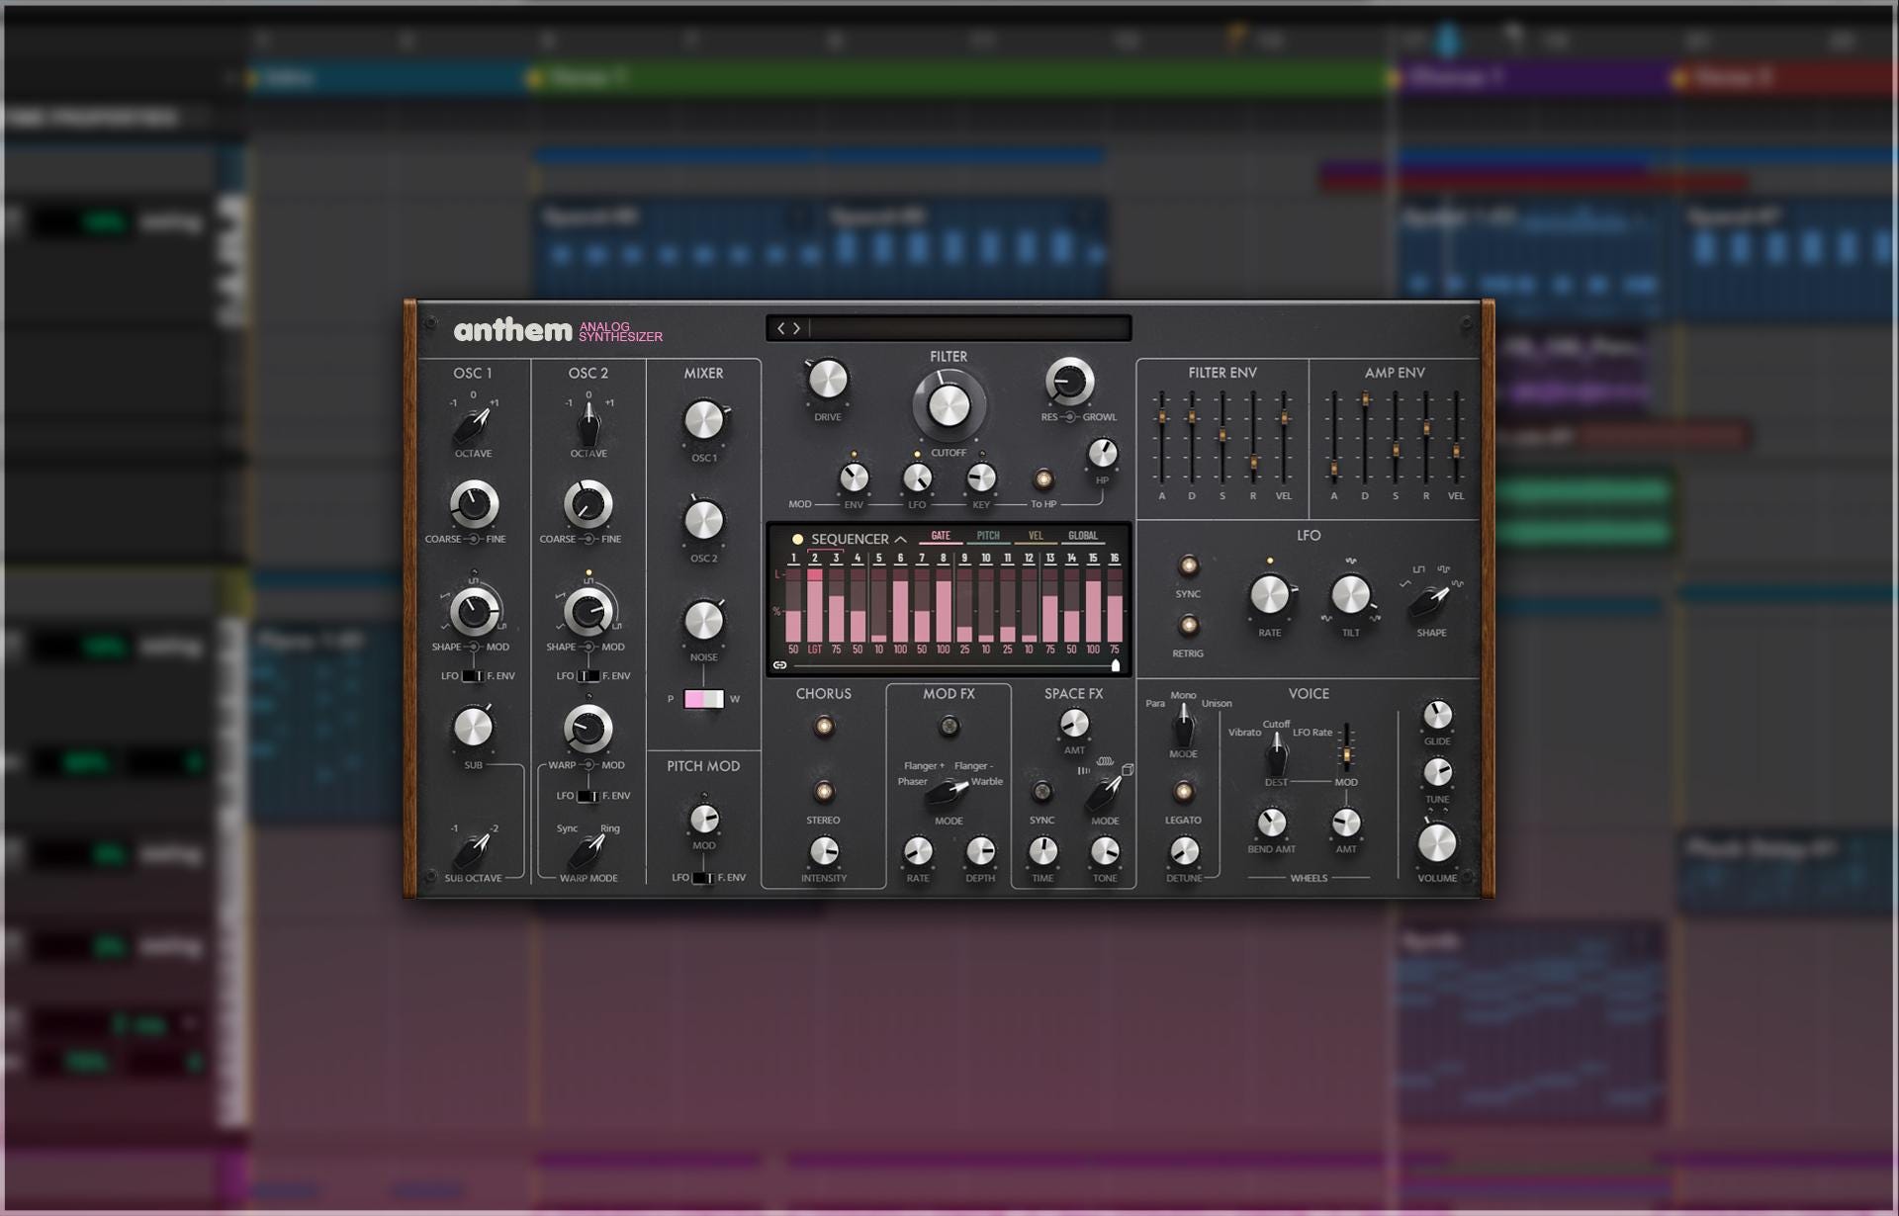Click sequencer step number 1

793,559
